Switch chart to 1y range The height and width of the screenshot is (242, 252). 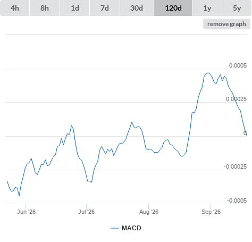207,8
